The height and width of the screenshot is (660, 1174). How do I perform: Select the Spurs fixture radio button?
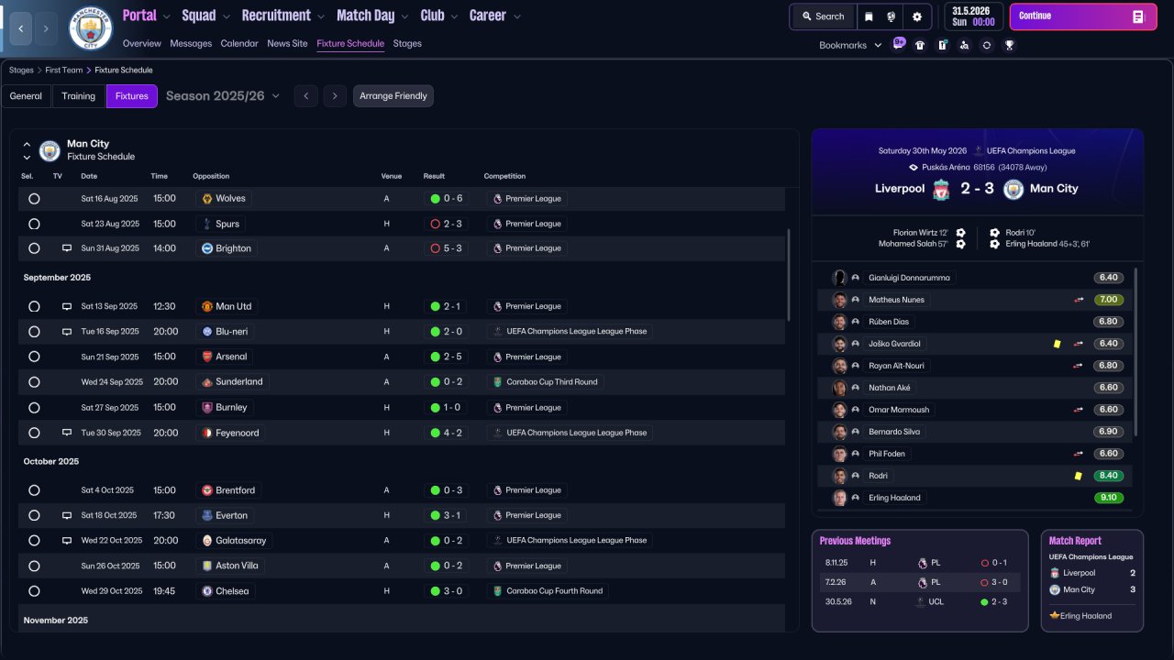coord(34,224)
